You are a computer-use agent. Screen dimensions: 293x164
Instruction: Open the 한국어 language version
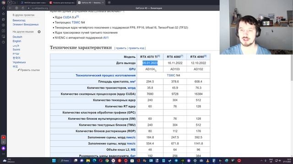(x=16, y=58)
